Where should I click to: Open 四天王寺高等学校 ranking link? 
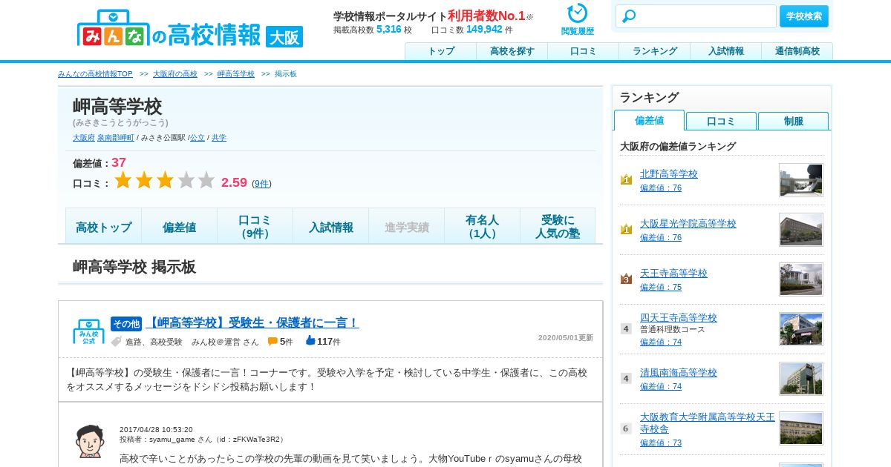(x=679, y=317)
